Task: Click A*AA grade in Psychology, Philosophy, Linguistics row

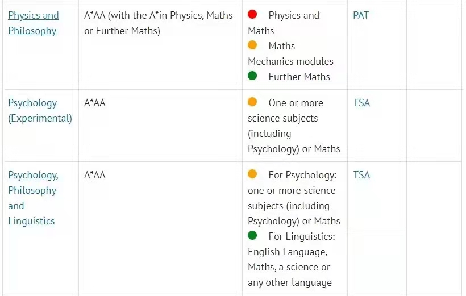Action: pos(95,175)
